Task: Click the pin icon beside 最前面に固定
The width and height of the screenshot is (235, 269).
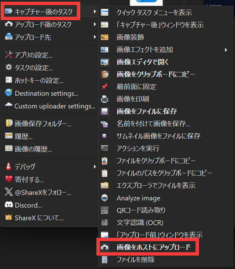Action: [x=104, y=87]
